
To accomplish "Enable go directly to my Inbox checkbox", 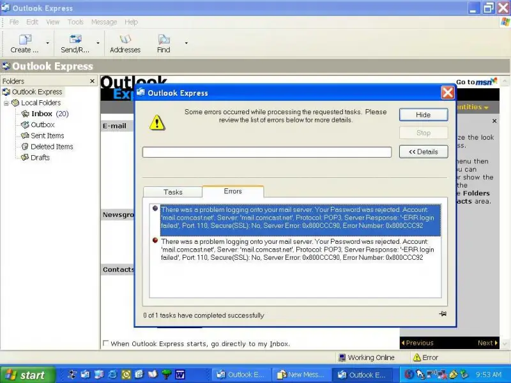I will 105,343.
